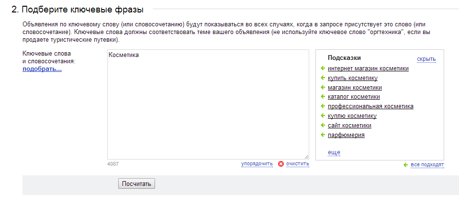Image resolution: width=459 pixels, height=206 pixels.
Task: Click the green arrow beside все подходят
Action: pyautogui.click(x=406, y=165)
